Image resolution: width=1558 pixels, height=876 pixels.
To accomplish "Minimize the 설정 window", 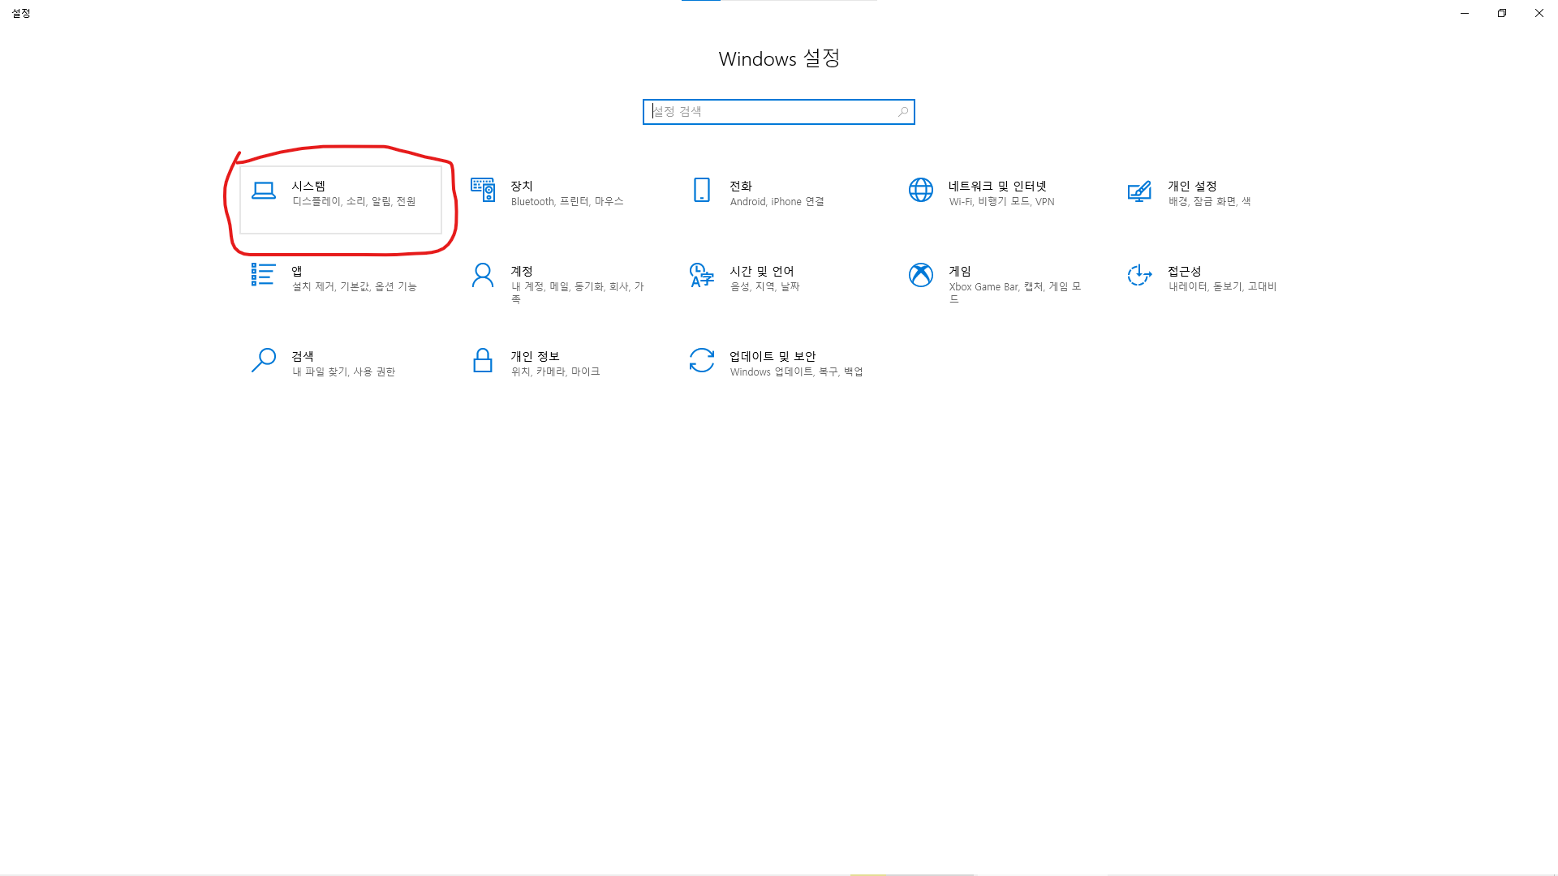I will coord(1465,13).
